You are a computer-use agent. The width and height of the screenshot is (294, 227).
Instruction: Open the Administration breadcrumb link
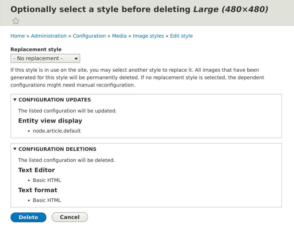pos(49,36)
